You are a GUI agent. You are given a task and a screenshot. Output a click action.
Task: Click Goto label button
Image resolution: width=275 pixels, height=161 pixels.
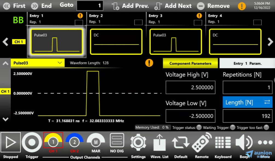67,5
